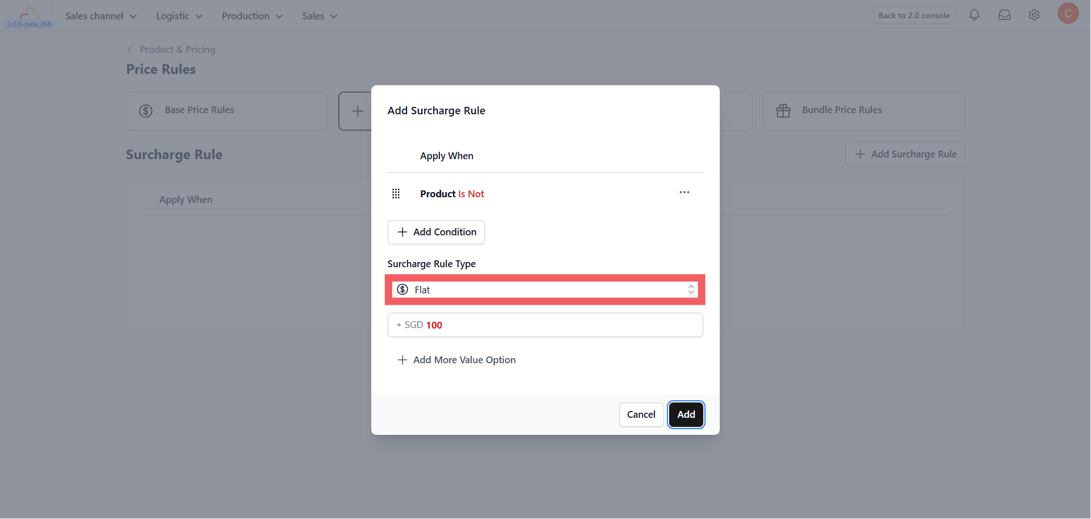Click Add More Value Option

[x=457, y=360]
